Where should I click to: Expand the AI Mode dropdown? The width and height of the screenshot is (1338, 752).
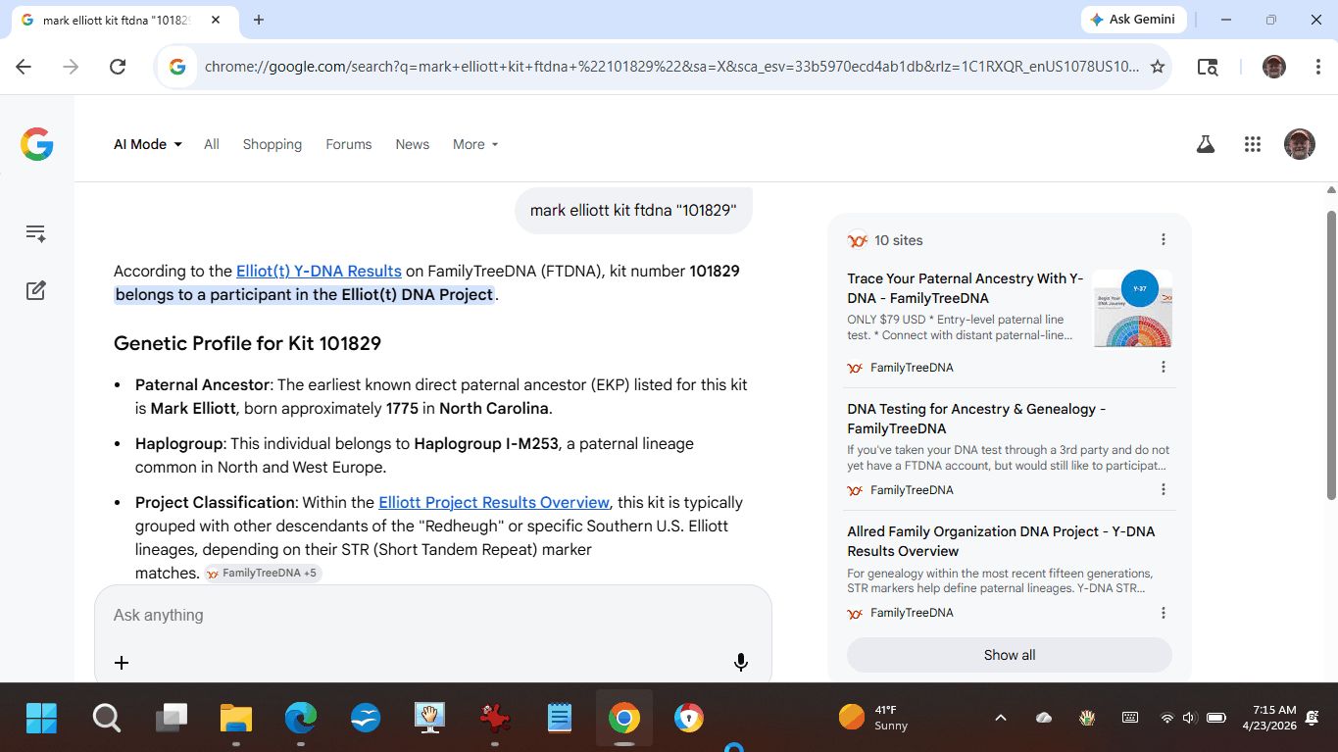148,144
